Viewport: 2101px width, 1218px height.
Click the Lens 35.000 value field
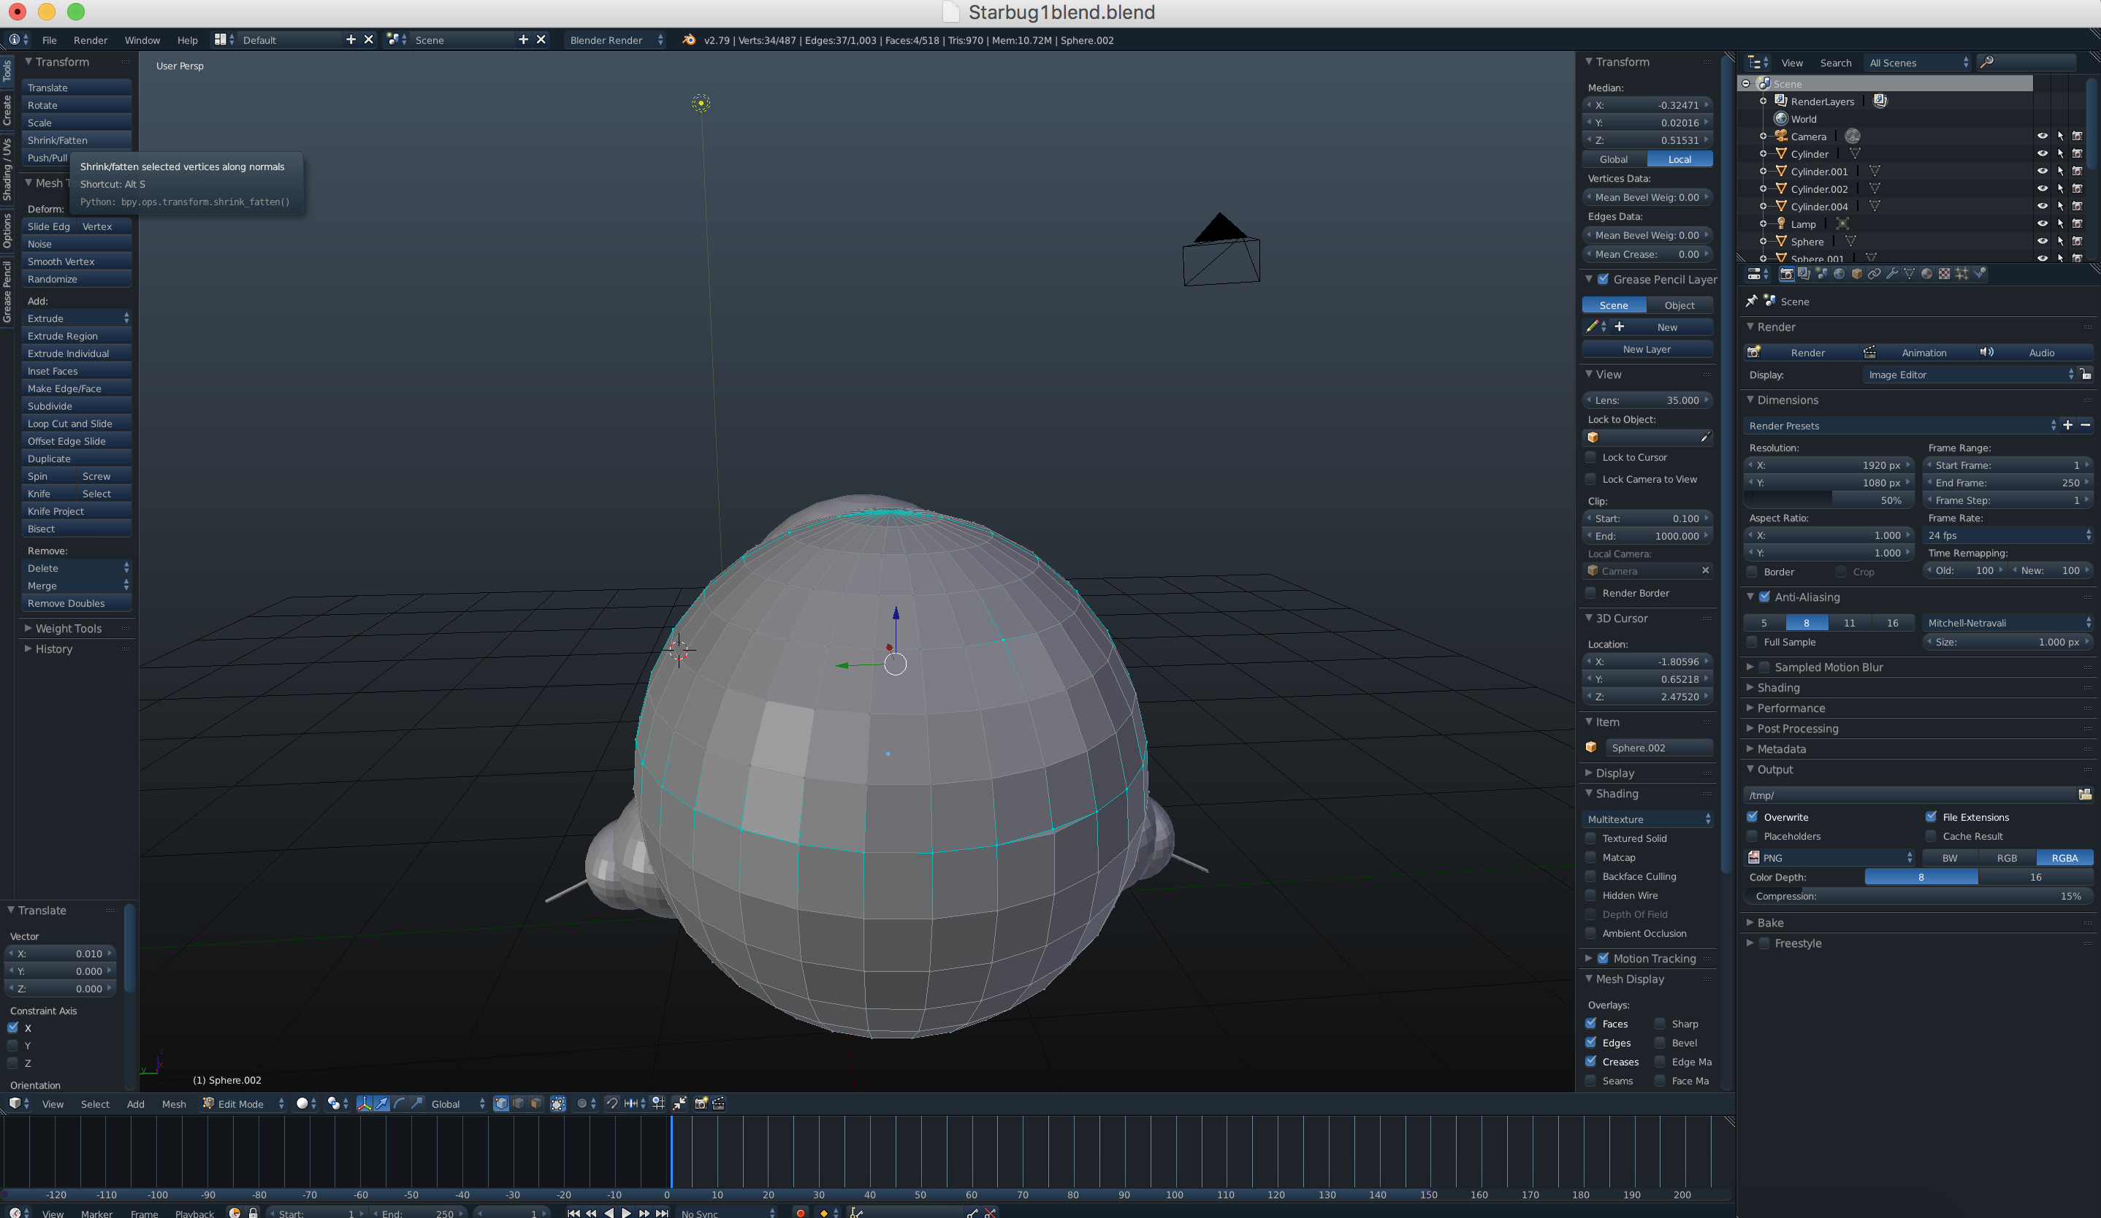[1647, 400]
